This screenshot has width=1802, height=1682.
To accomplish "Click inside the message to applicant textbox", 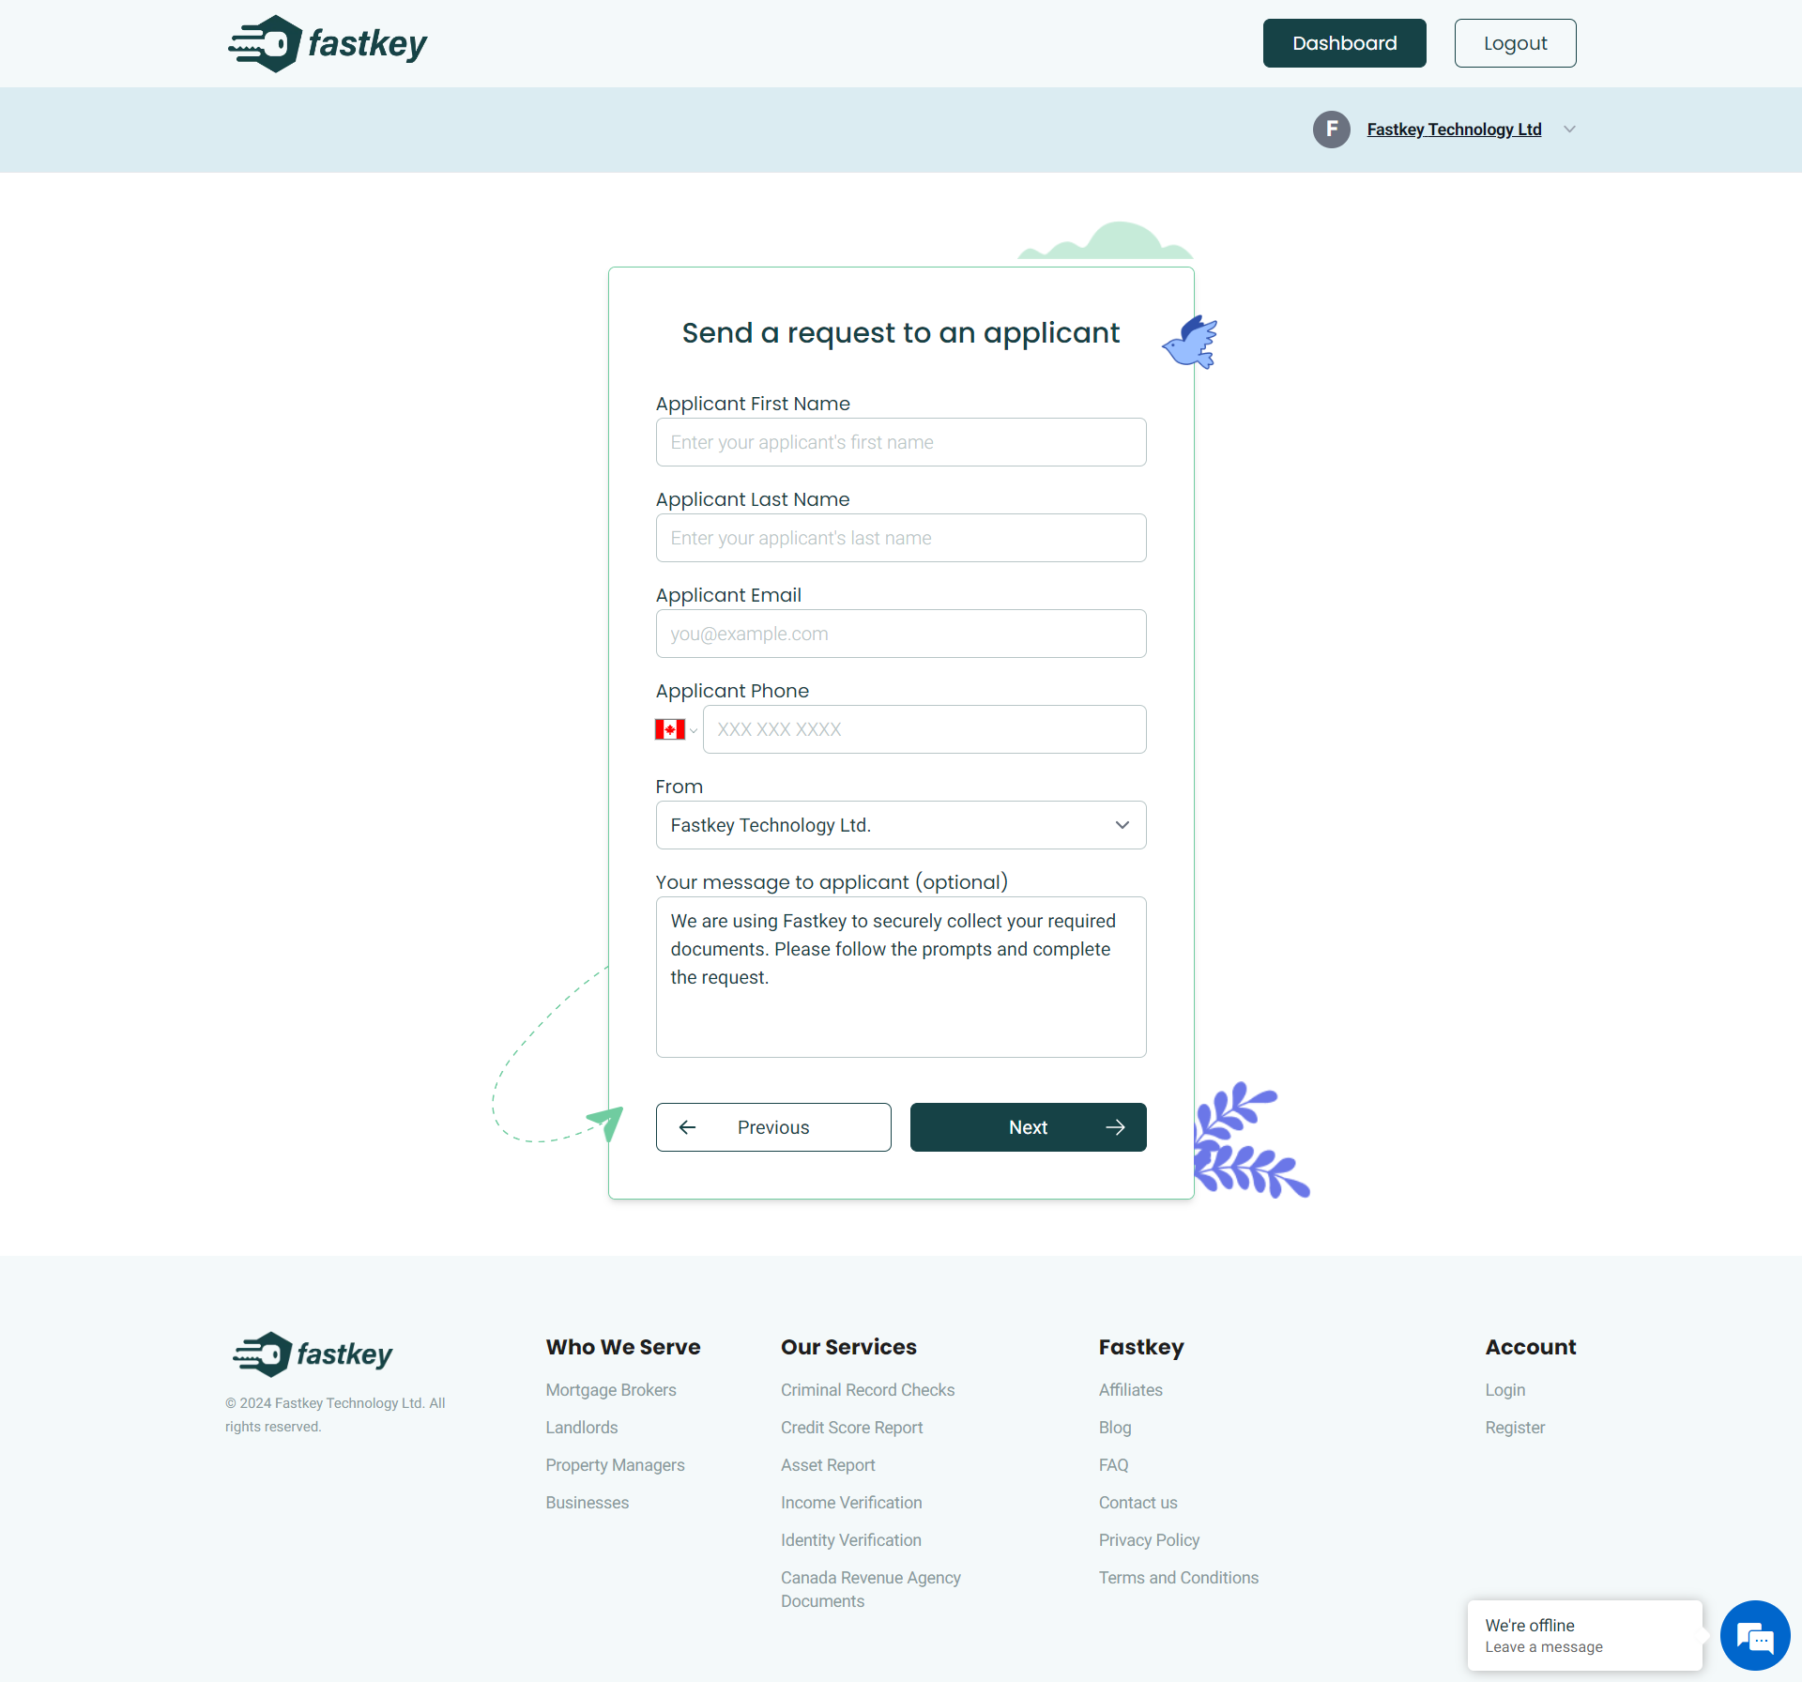I will (x=900, y=976).
